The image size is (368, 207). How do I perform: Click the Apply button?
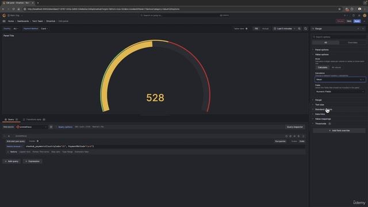(357, 21)
